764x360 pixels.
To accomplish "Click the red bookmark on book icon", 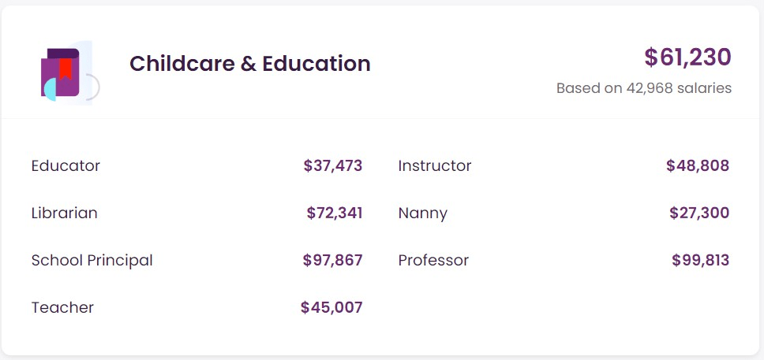I will click(66, 68).
